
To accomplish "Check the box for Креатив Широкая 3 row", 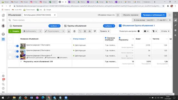I will pyautogui.click(x=10, y=57).
